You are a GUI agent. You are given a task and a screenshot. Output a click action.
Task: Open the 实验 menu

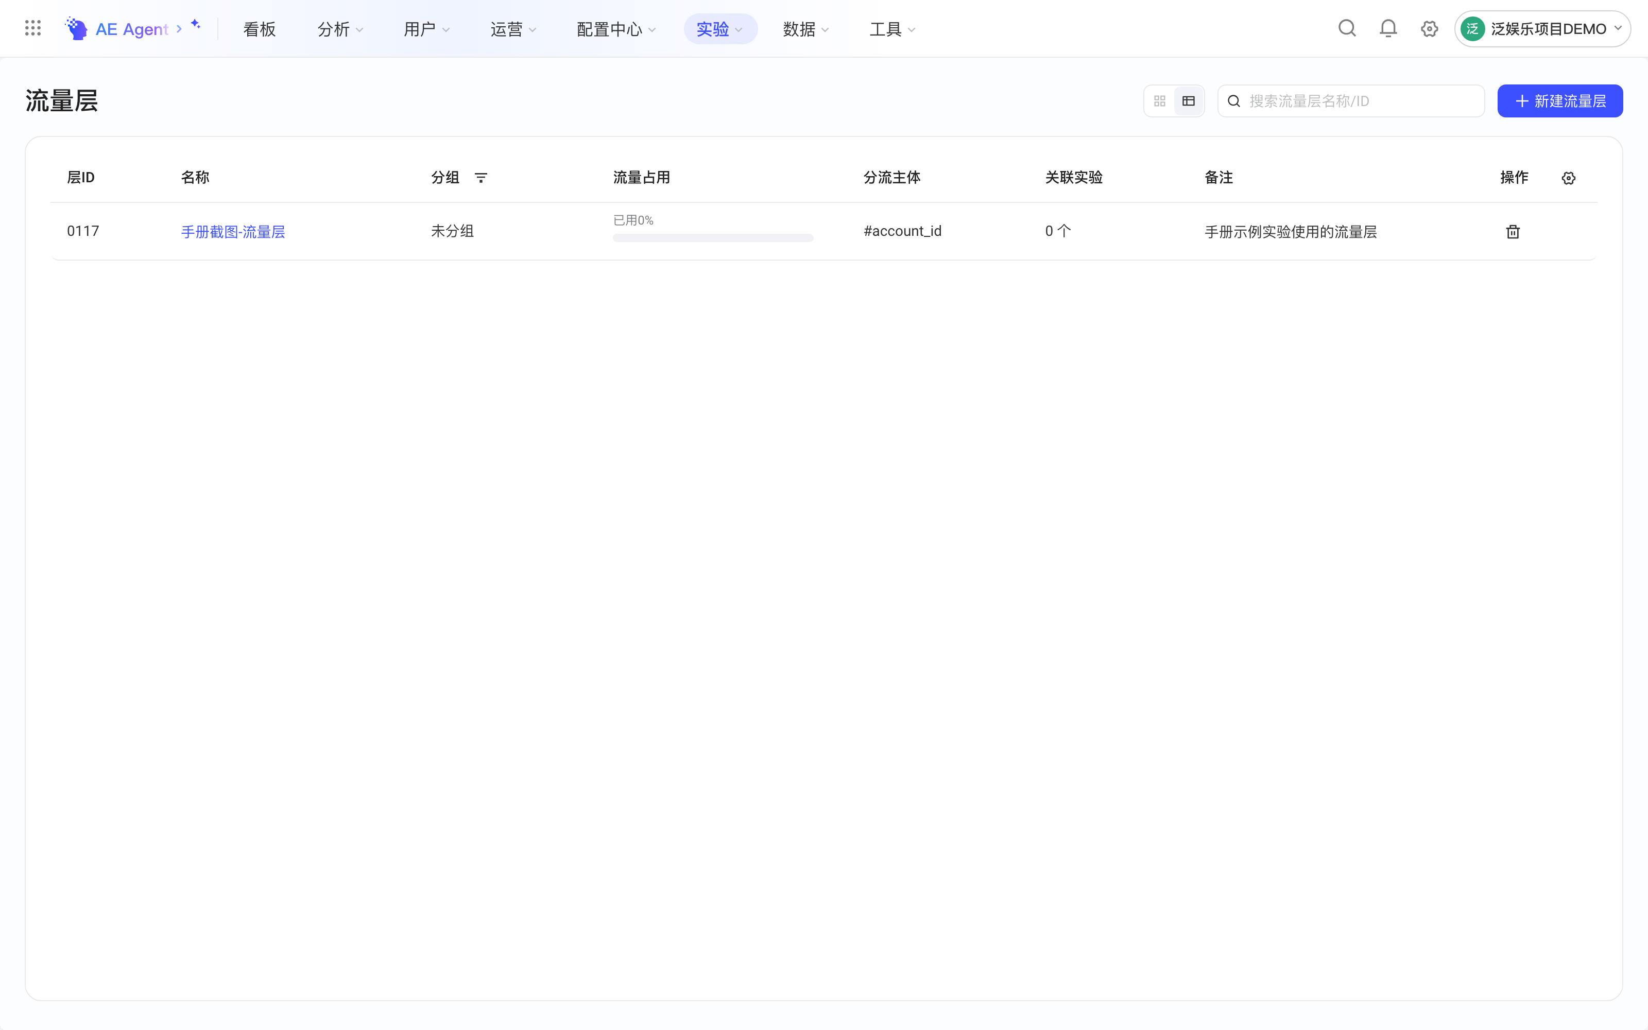[720, 29]
